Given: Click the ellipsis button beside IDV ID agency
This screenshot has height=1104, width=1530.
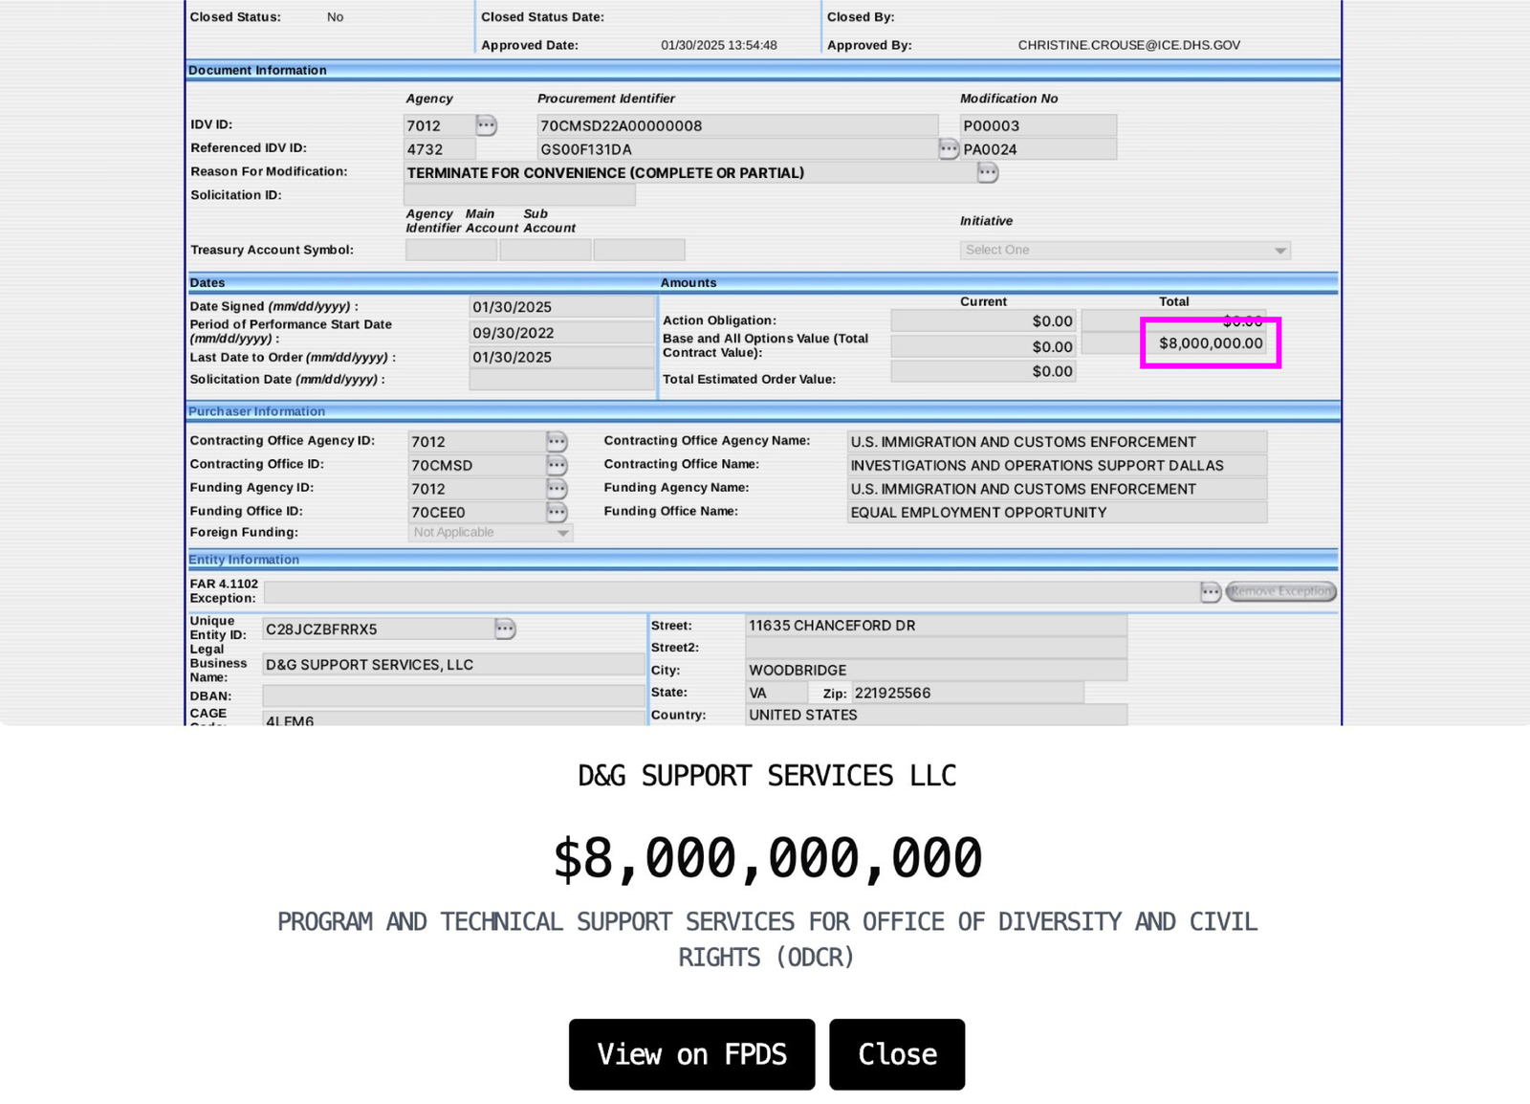Looking at the screenshot, I should pyautogui.click(x=486, y=125).
